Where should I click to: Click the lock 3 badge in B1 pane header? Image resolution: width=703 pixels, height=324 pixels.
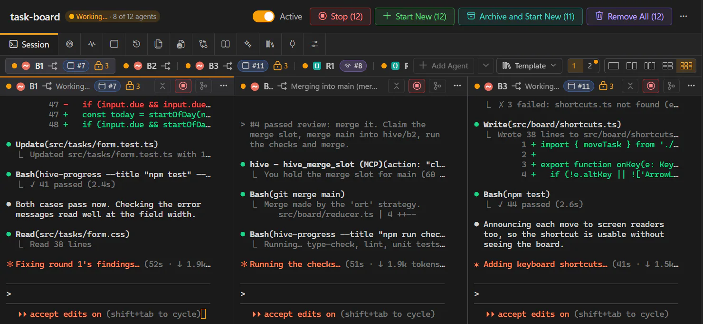pyautogui.click(x=133, y=86)
